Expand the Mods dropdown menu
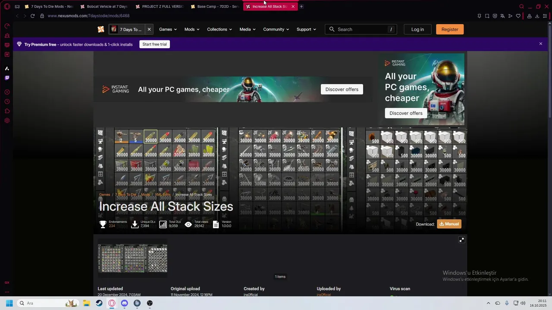Screen dimensions: 552x310 192,29
